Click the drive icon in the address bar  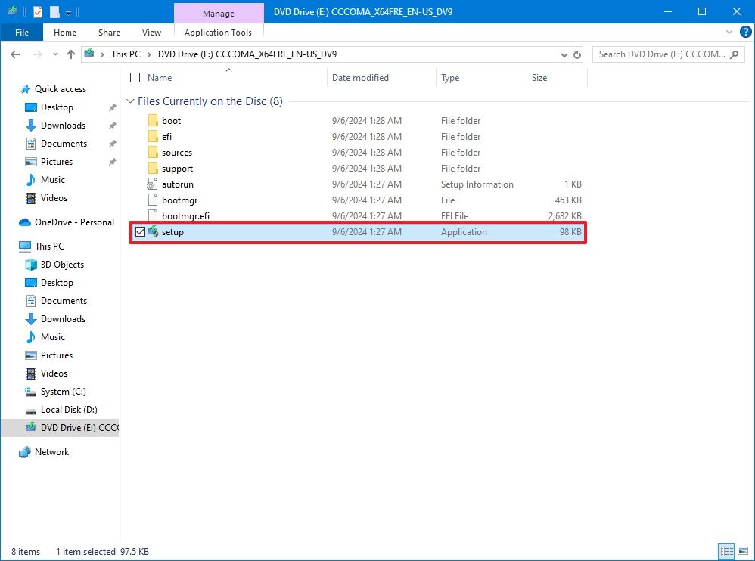click(90, 54)
